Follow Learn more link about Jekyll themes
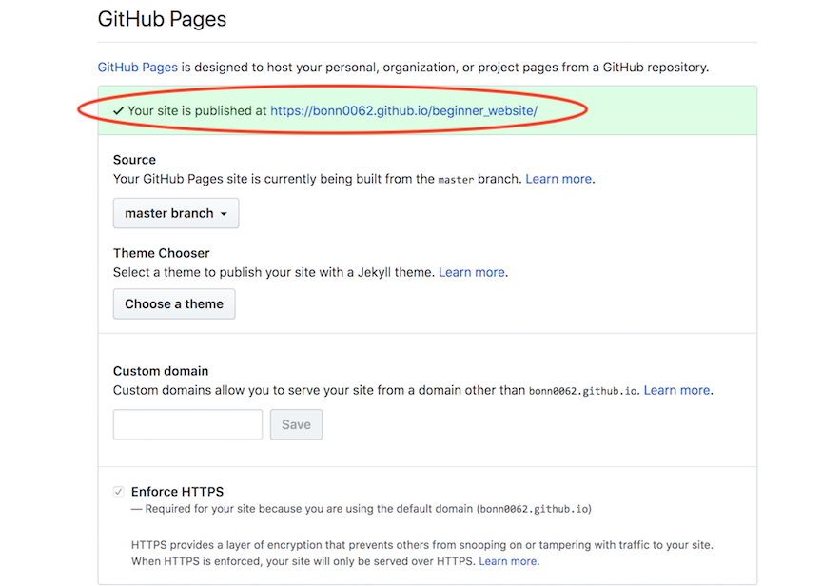Screen dimensions: 822x586 tap(472, 272)
